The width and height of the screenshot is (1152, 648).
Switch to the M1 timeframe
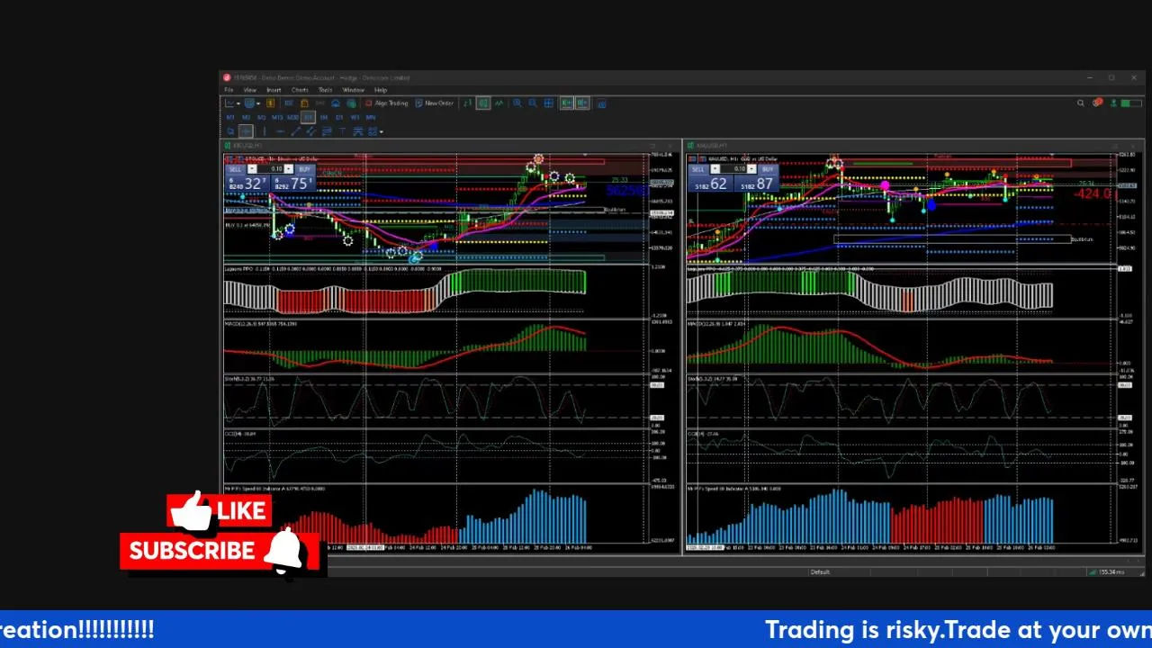pyautogui.click(x=230, y=118)
